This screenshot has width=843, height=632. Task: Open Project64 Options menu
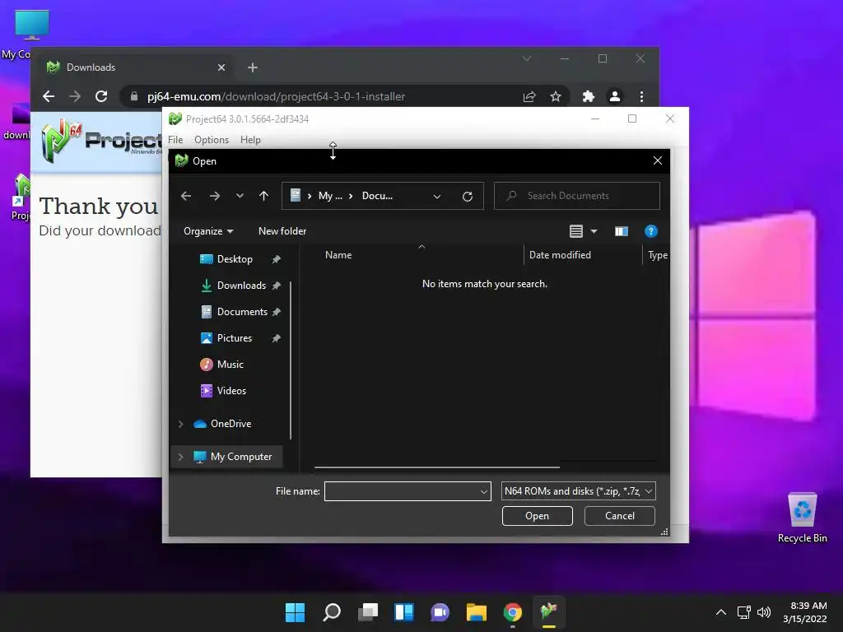click(212, 140)
